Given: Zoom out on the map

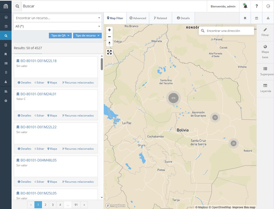Looking at the screenshot, I should [109, 37].
